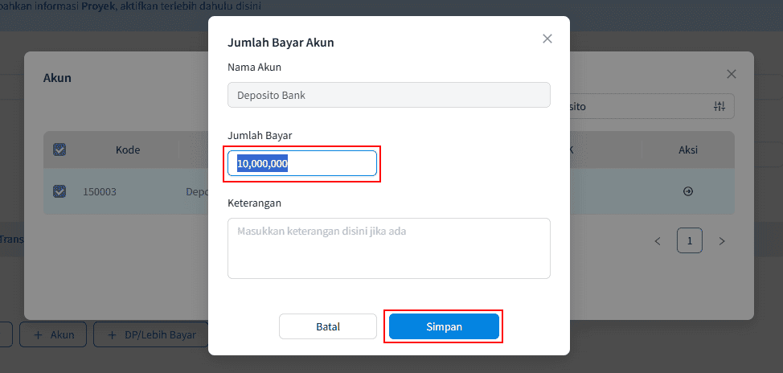The image size is (783, 373).
Task: Click the Simpan button
Action: (444, 326)
